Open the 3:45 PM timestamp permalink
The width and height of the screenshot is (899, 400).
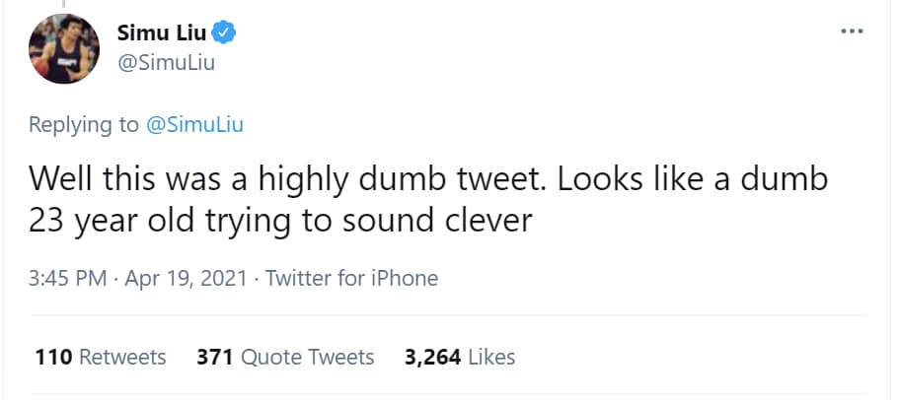point(68,279)
